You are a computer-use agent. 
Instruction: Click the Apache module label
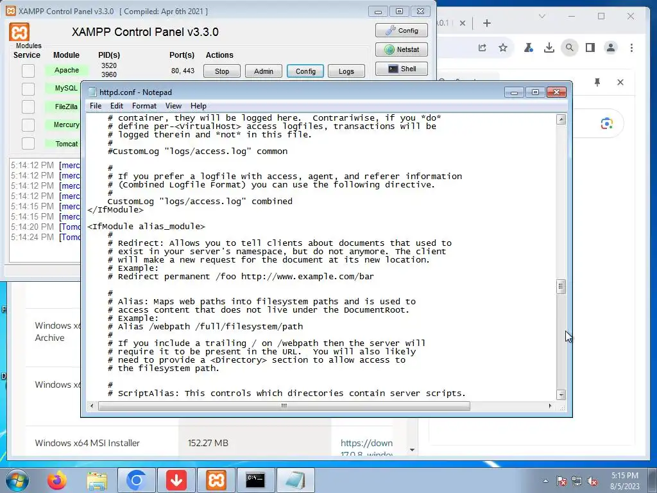point(67,70)
